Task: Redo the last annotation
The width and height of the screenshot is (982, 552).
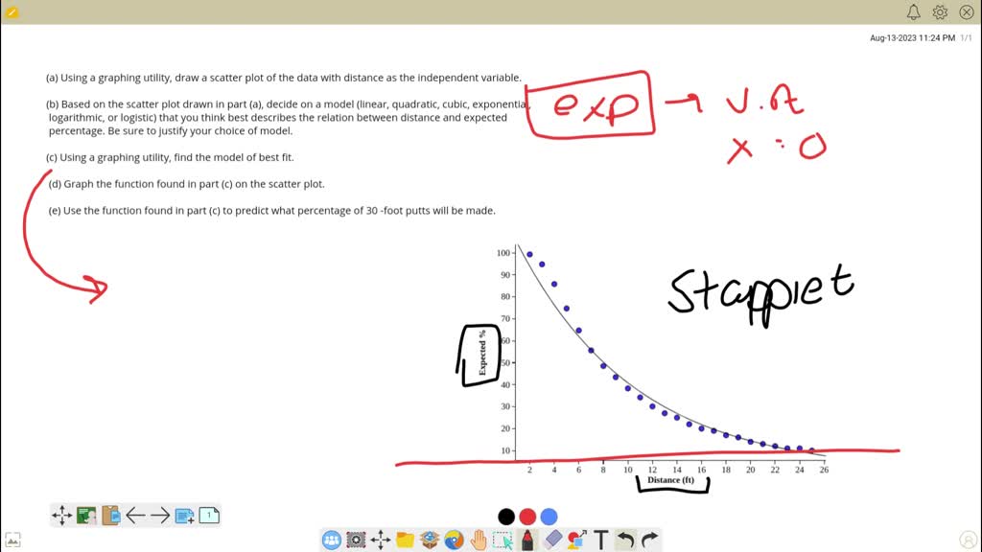Action: pos(649,540)
